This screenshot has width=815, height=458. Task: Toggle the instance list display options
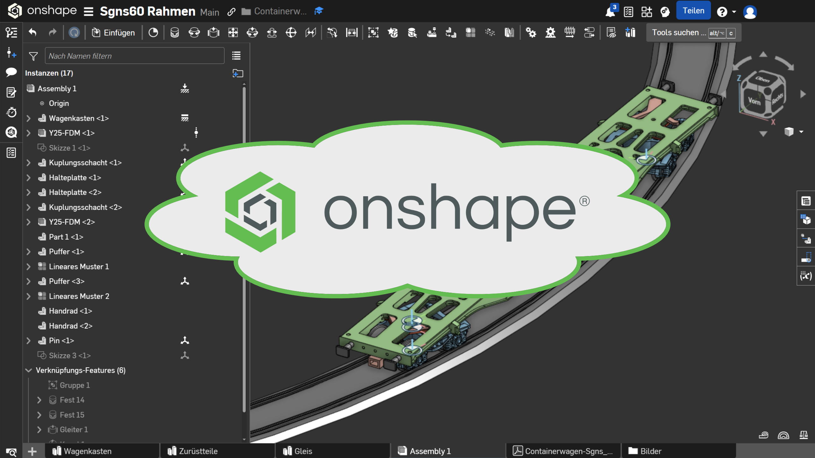(x=236, y=56)
